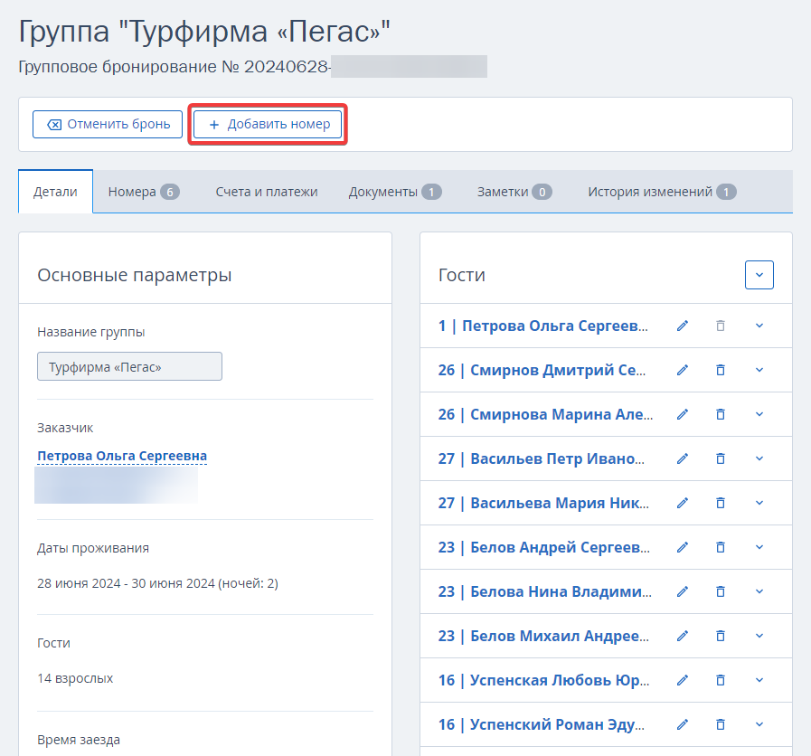Edit guest Успенская Любовь via pencil icon
Screen dimensions: 811x756
coord(683,680)
